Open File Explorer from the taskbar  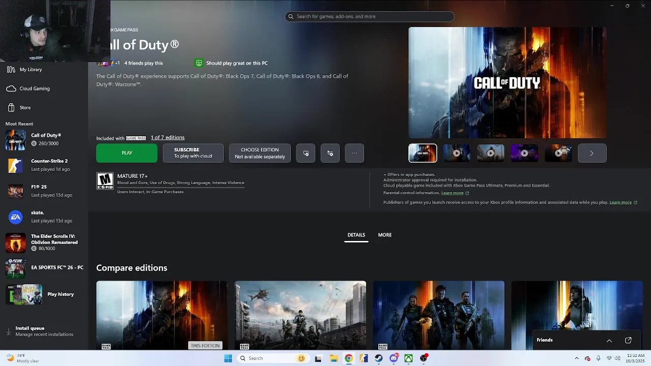point(334,358)
